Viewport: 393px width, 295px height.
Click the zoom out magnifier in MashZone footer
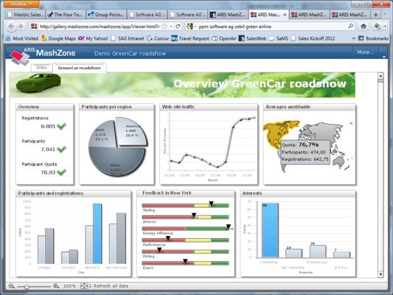pos(11,285)
